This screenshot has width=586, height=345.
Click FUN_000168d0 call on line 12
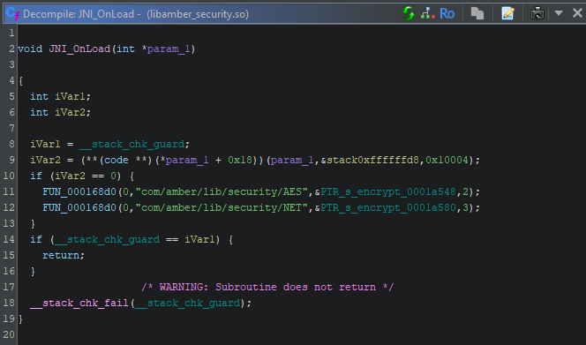(79, 207)
